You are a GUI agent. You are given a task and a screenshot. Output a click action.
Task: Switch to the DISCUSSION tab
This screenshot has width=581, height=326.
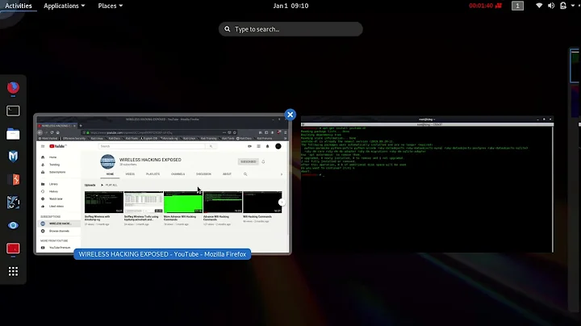coord(203,174)
